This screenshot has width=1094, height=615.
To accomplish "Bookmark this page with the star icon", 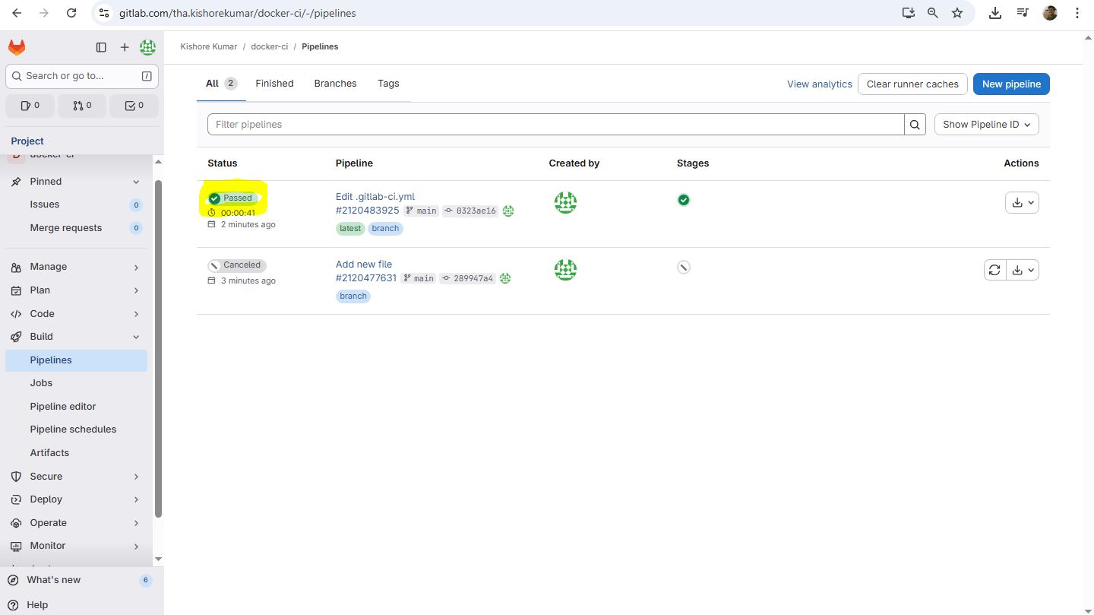I will [x=957, y=13].
